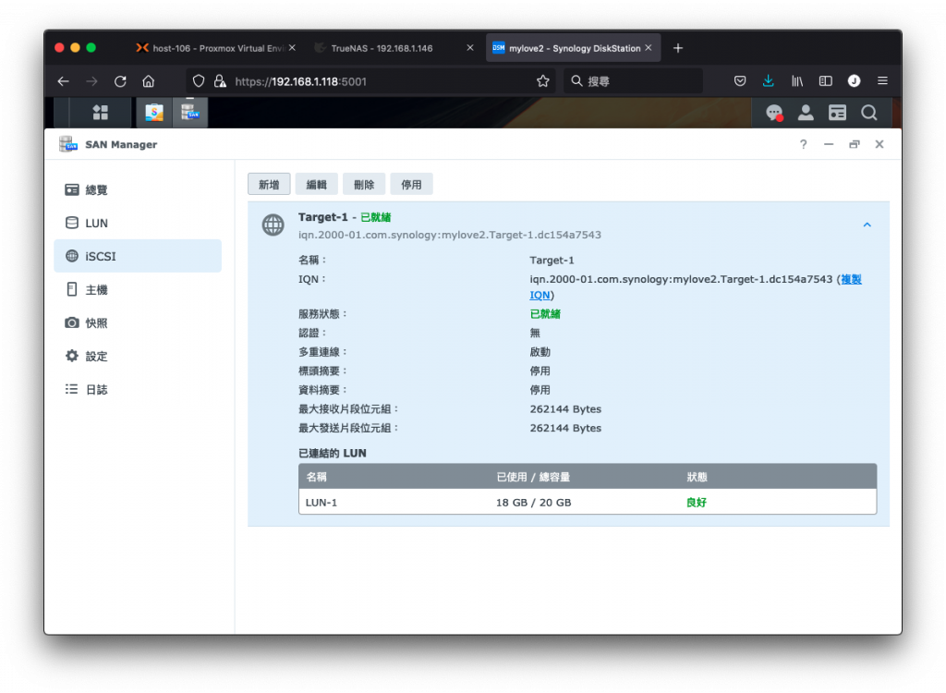The height and width of the screenshot is (693, 946).
Task: Open the LUN section in sidebar
Action: pos(138,224)
